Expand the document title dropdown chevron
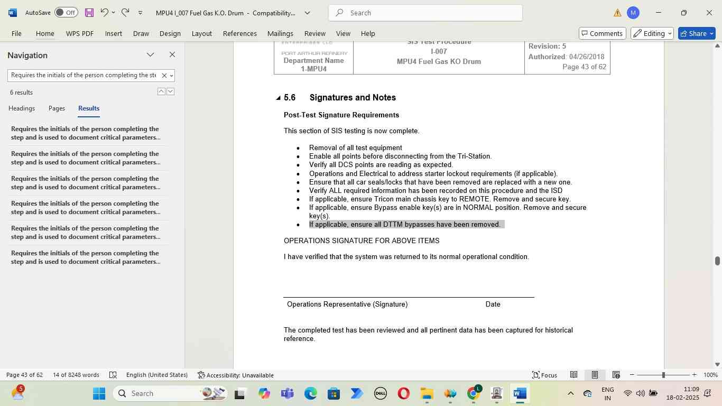Image resolution: width=722 pixels, height=406 pixels. (308, 13)
